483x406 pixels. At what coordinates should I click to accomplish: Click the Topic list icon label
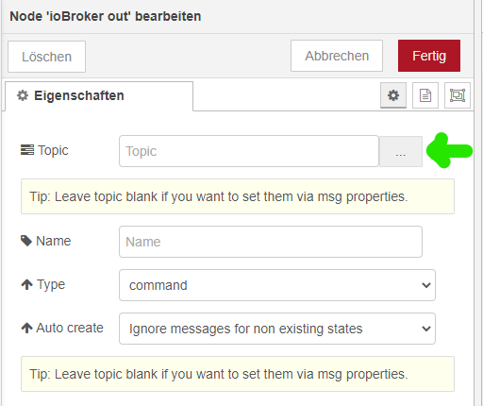27,150
